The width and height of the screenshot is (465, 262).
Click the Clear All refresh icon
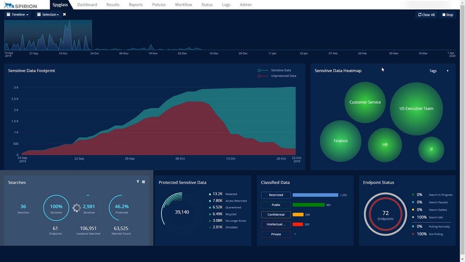point(420,14)
